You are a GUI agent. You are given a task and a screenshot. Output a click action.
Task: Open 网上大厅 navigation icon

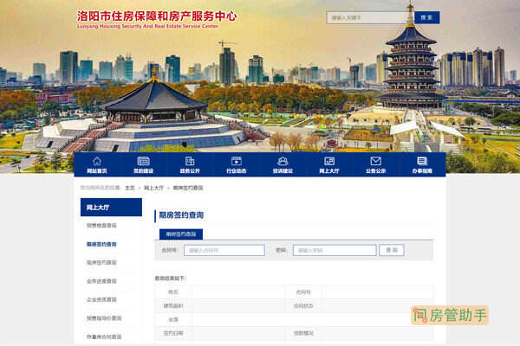pos(329,161)
